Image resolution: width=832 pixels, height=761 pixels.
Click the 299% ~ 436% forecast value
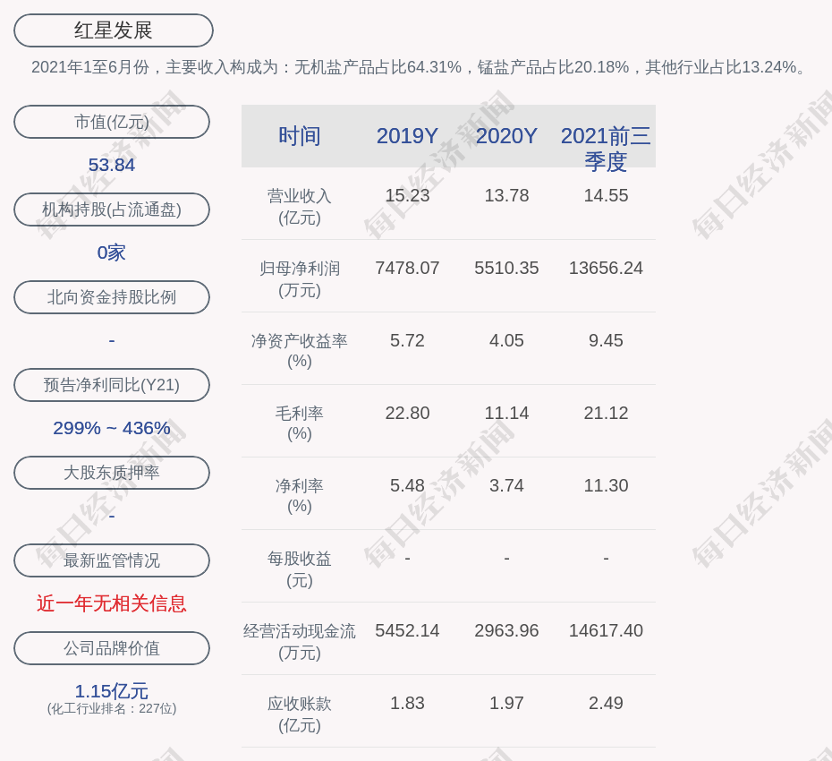coord(112,427)
